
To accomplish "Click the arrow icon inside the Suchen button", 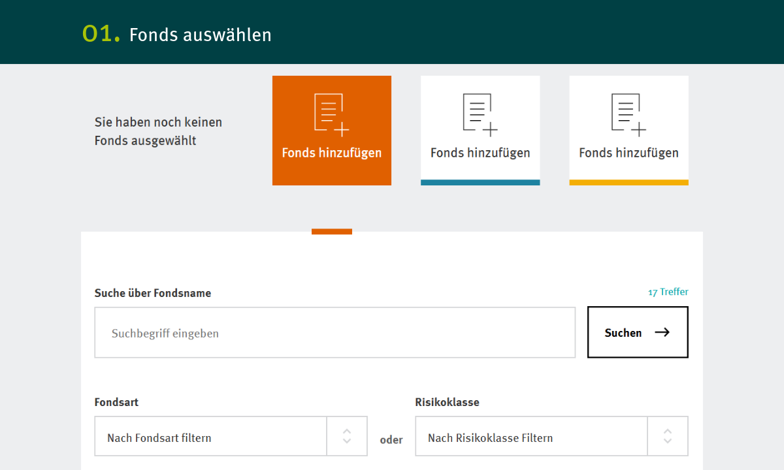I will [662, 332].
